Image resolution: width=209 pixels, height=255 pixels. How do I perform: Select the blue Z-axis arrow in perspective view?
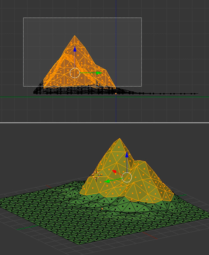click(127, 154)
